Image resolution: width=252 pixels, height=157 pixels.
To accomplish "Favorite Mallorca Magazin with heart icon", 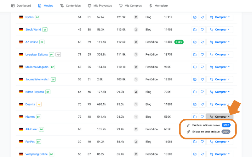I will [x=202, y=67].
